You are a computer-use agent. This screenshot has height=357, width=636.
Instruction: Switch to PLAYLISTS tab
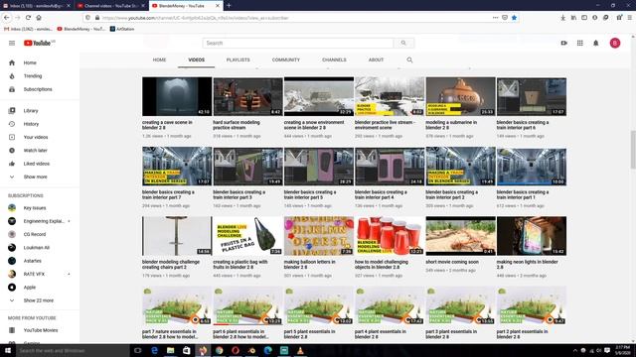(238, 59)
